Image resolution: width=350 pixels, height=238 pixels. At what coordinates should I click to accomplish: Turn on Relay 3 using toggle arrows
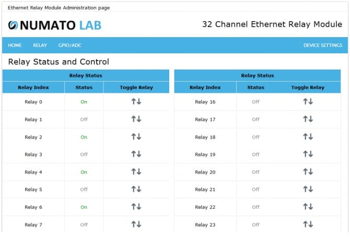coord(136,154)
